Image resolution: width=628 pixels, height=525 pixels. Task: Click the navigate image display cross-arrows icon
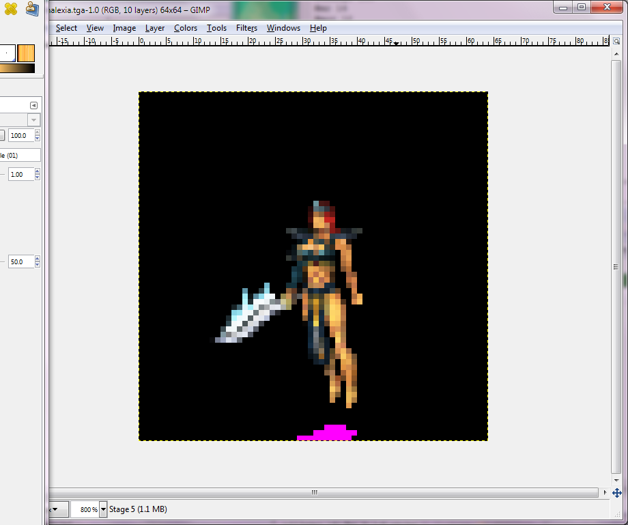click(x=617, y=493)
